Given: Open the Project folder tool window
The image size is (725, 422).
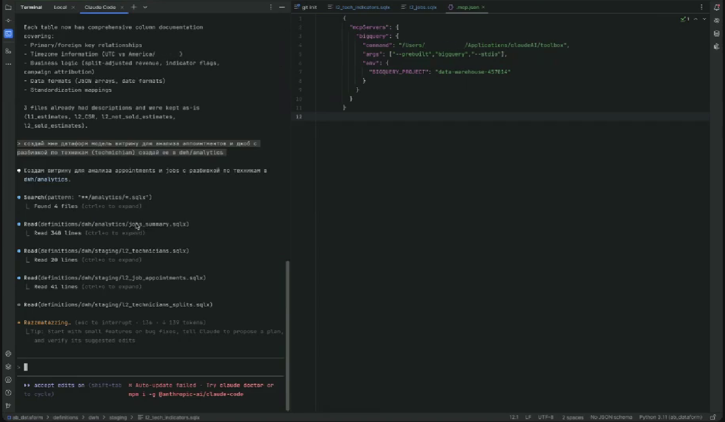Looking at the screenshot, I should coord(8,7).
